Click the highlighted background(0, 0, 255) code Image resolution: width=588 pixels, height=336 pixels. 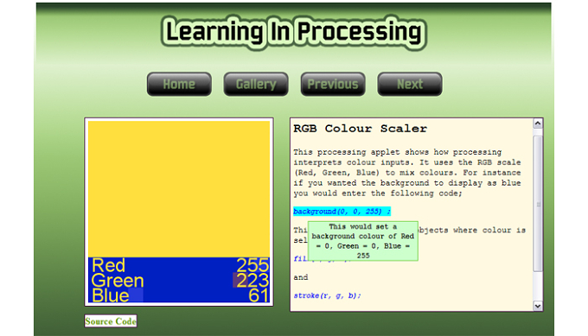point(342,212)
